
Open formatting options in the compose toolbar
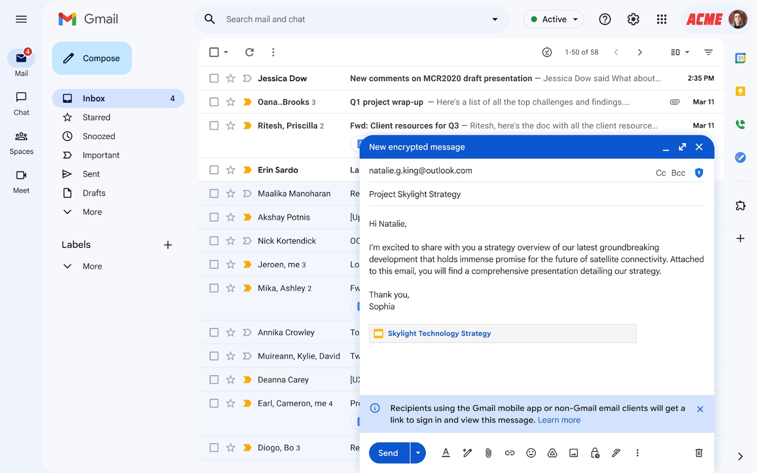446,453
